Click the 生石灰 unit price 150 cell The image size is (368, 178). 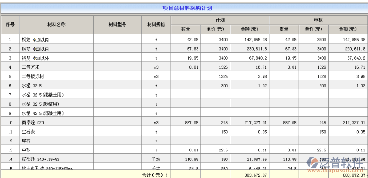tap(216, 132)
